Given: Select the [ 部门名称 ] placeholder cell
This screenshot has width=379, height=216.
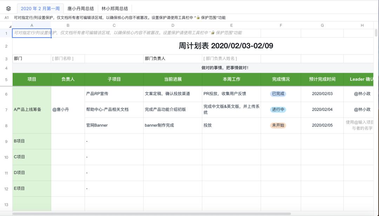Looking at the screenshot, I should pyautogui.click(x=68, y=59).
